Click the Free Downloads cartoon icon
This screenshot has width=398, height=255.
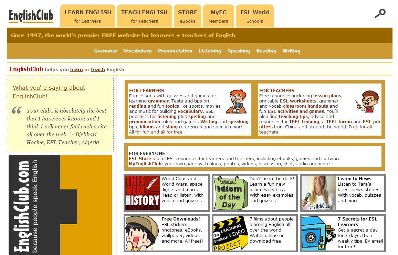pos(142,233)
